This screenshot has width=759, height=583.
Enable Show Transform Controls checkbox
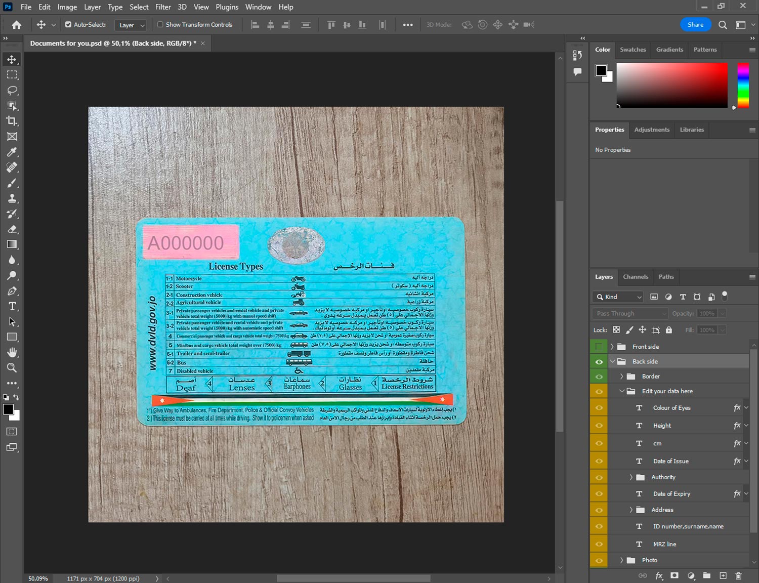pos(160,24)
